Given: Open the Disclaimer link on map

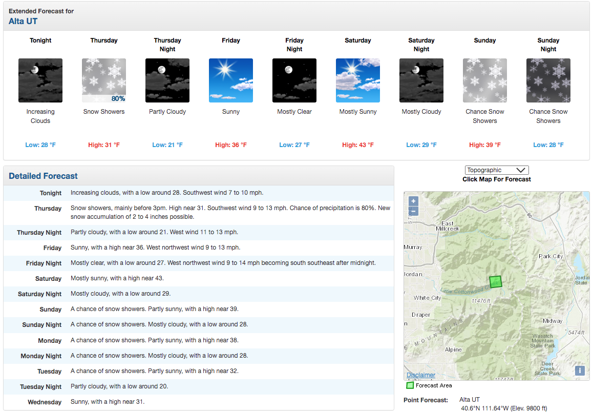Looking at the screenshot, I should [x=421, y=375].
